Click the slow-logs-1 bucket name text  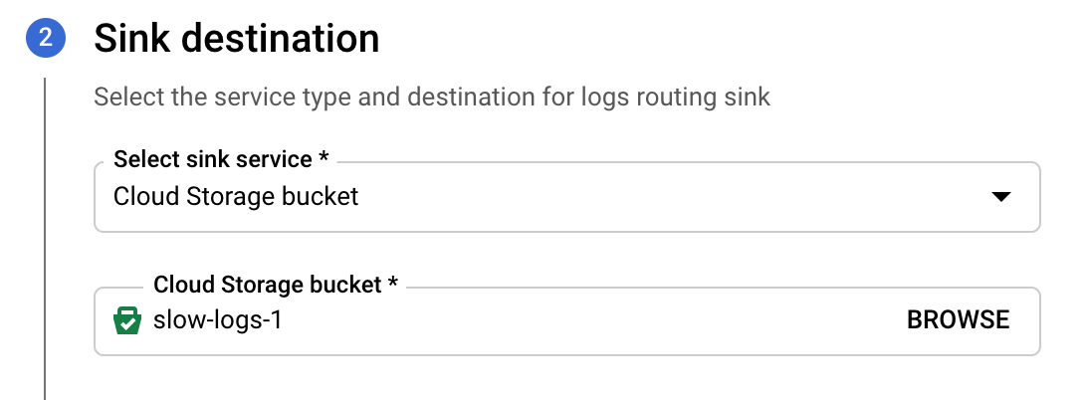pos(218,320)
